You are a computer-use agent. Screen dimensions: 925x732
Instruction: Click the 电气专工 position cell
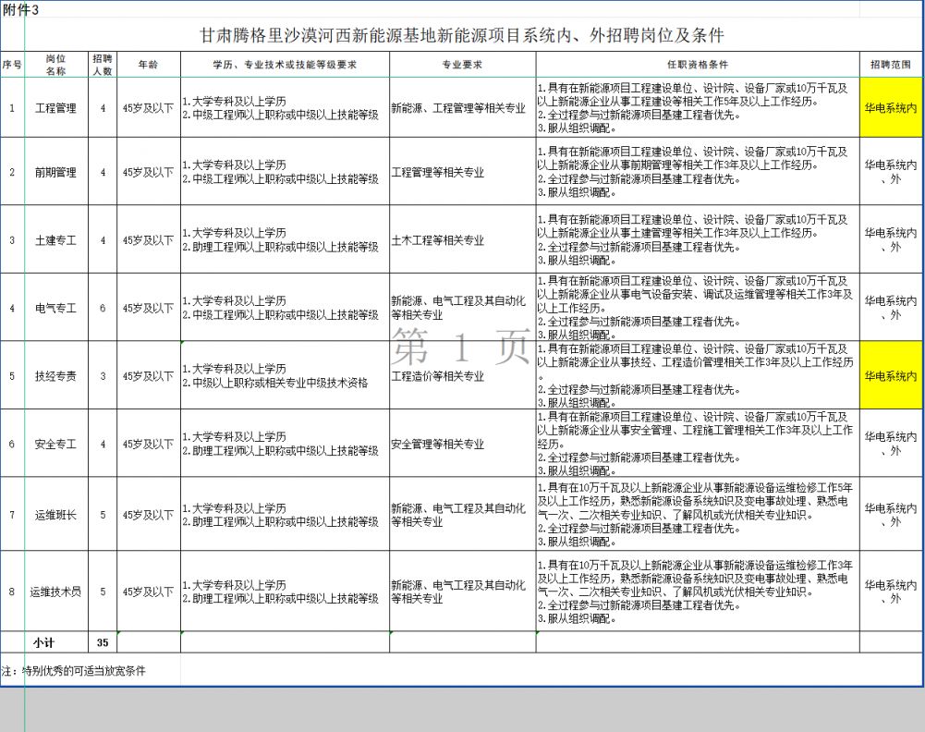(x=56, y=308)
